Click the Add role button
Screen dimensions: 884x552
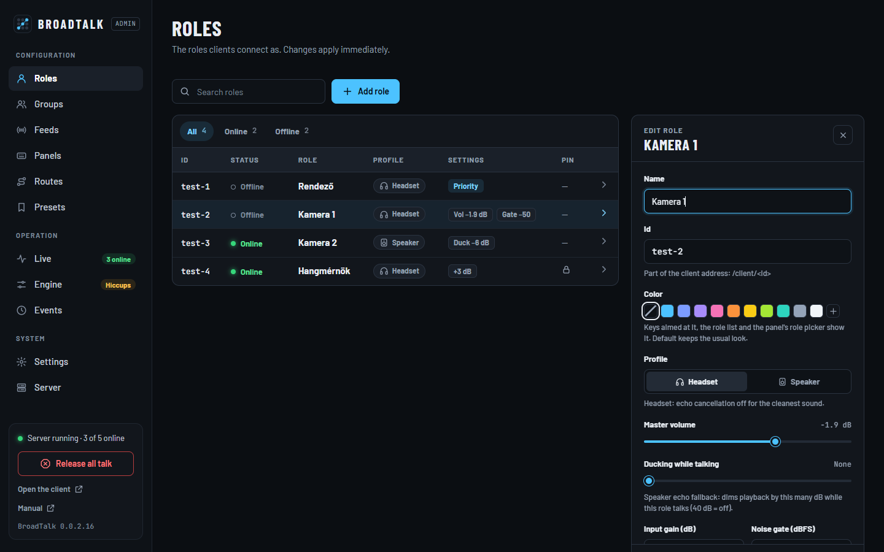click(x=365, y=91)
